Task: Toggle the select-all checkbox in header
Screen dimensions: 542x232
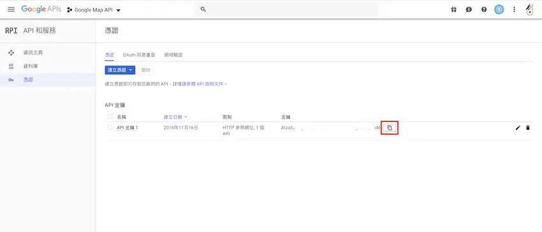Action: tap(110, 116)
